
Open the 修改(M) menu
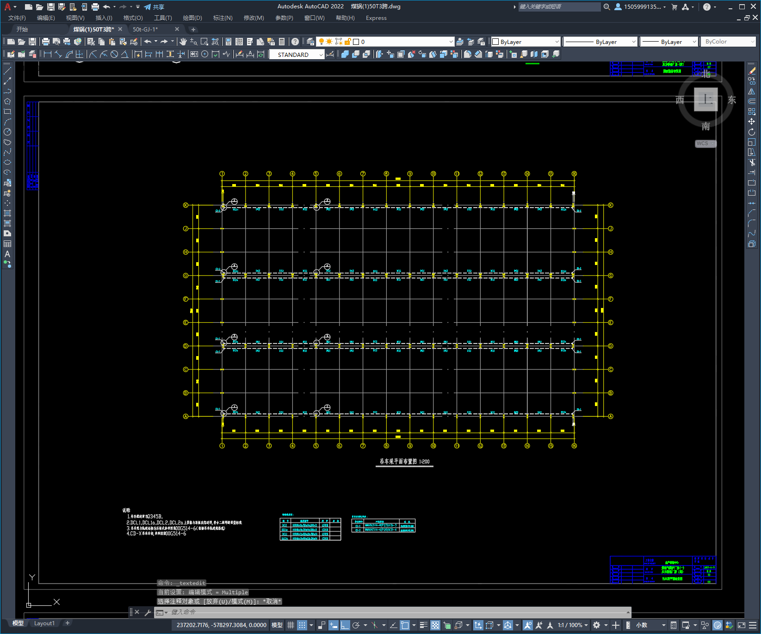[x=254, y=18]
